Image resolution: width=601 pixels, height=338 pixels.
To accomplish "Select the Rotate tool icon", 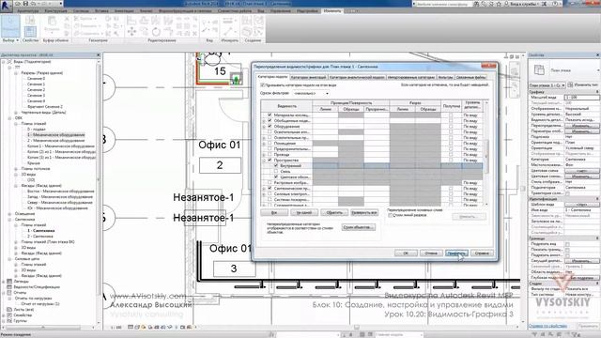I will 156,32.
